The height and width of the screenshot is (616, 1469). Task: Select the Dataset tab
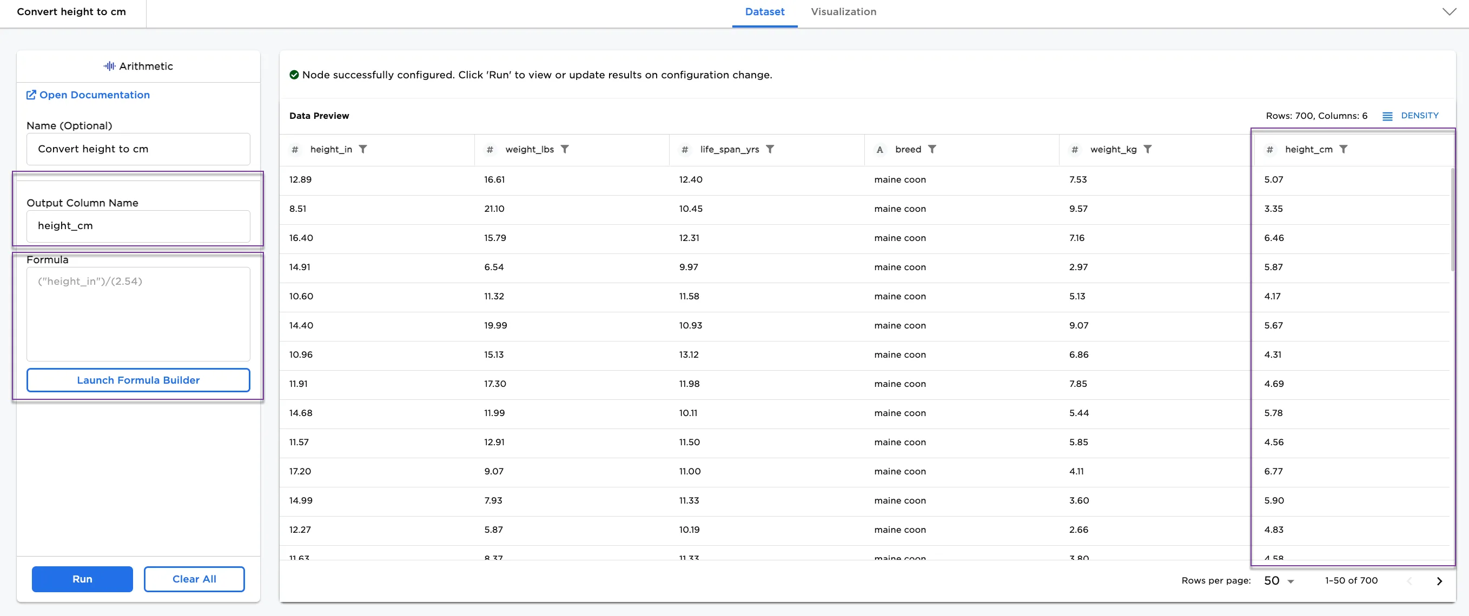click(x=765, y=11)
